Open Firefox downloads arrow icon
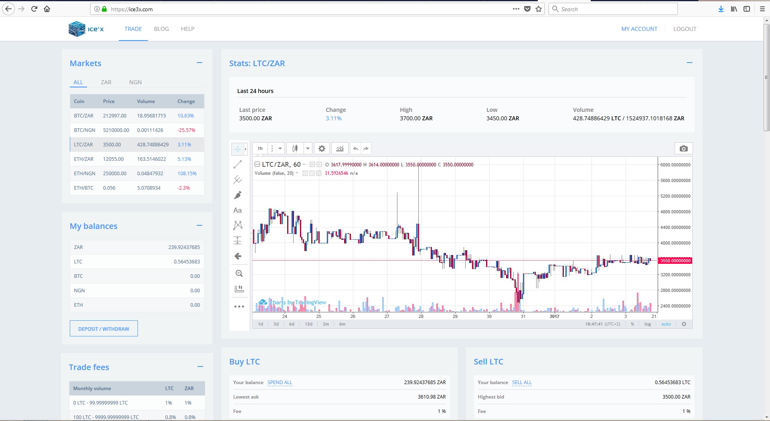 tap(721, 9)
